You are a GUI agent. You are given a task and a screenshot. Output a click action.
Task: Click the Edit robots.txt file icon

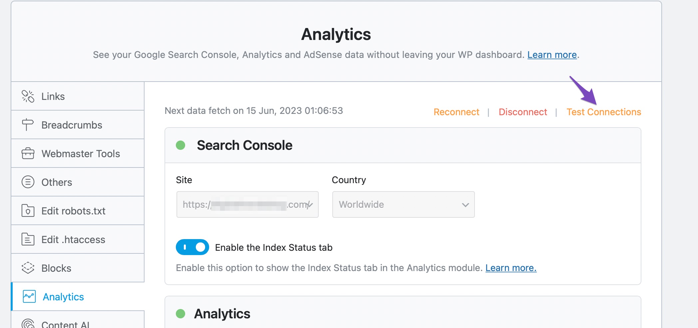click(x=28, y=211)
